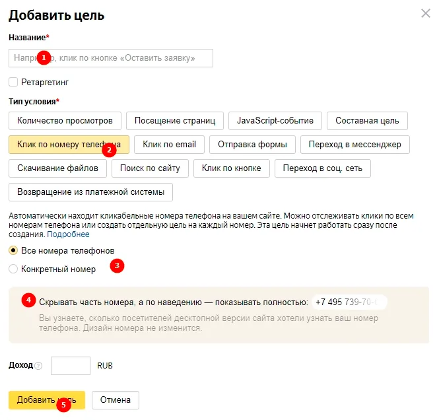Select Количество просмотров condition type
The height and width of the screenshot is (420, 439).
click(x=65, y=121)
